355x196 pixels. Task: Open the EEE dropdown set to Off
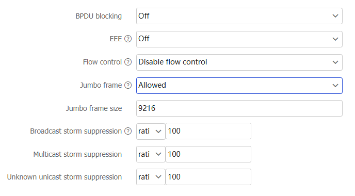pos(239,39)
